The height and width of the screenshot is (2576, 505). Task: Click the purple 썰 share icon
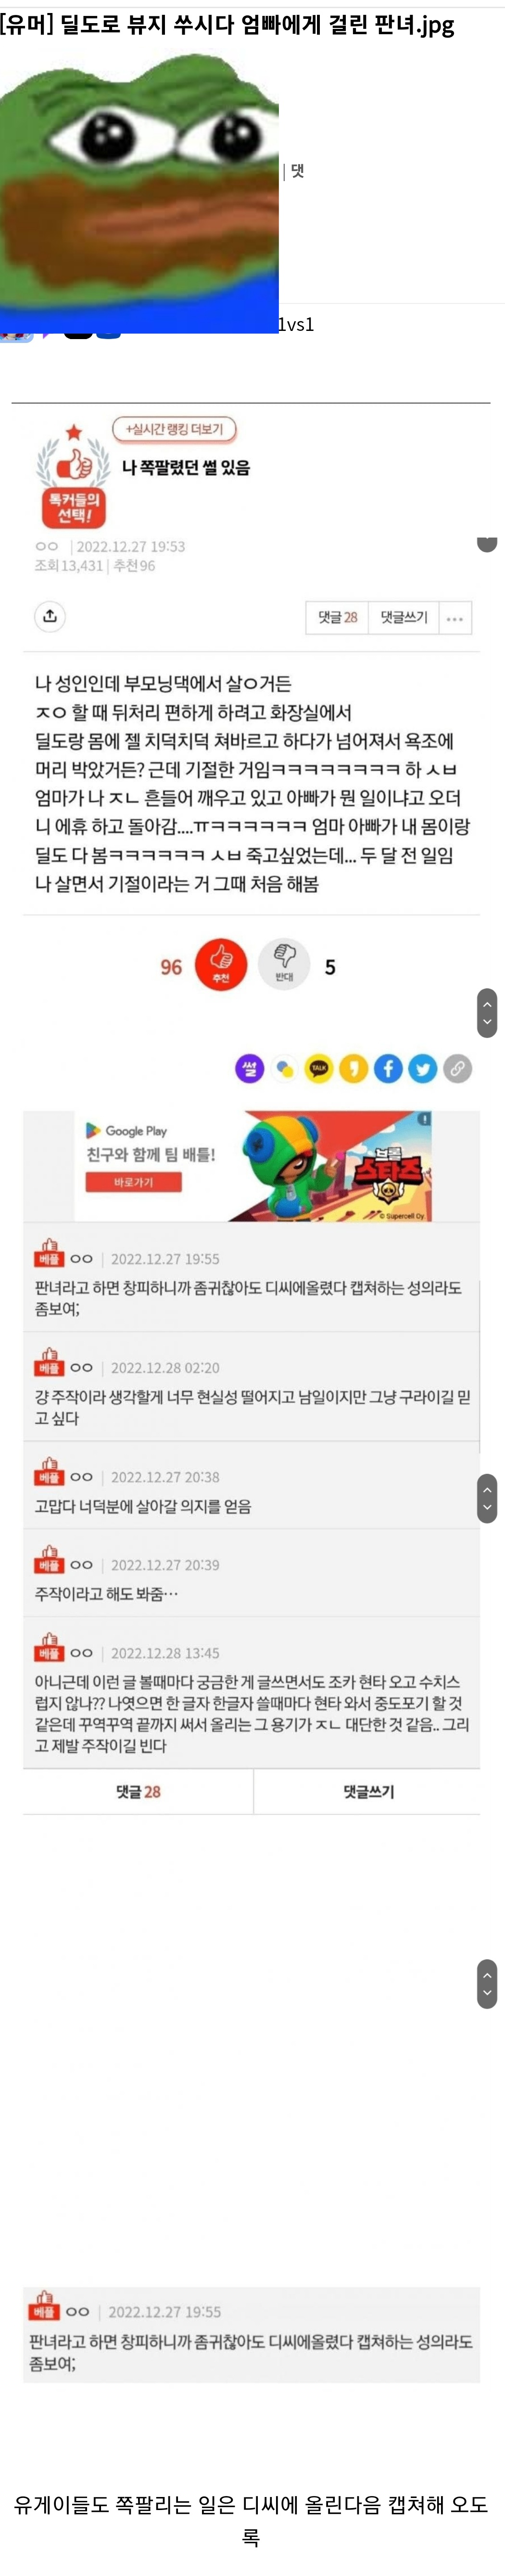pos(250,1068)
